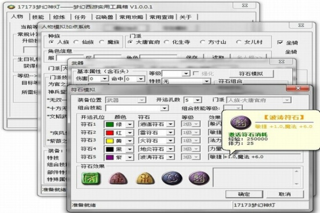The width and height of the screenshot is (320, 213).
Task: Click the red color swatch for 符石2
Action: tap(109, 133)
